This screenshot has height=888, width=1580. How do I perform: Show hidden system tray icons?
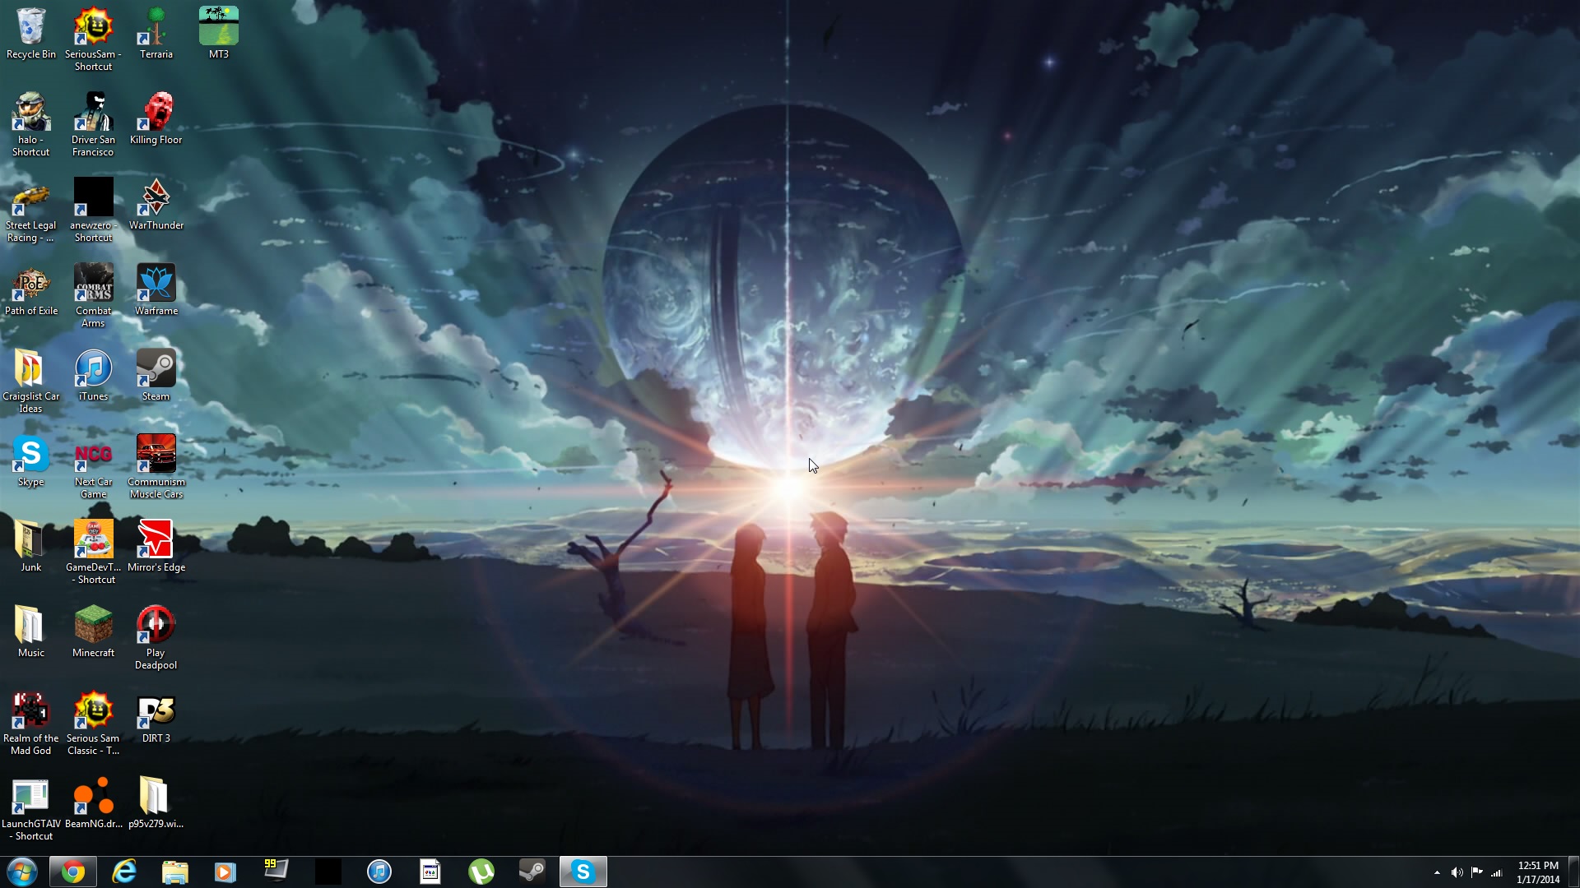coord(1437,872)
